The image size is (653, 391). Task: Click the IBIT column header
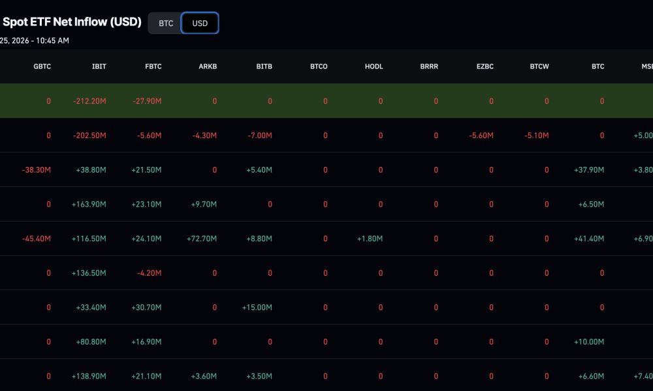(x=99, y=66)
